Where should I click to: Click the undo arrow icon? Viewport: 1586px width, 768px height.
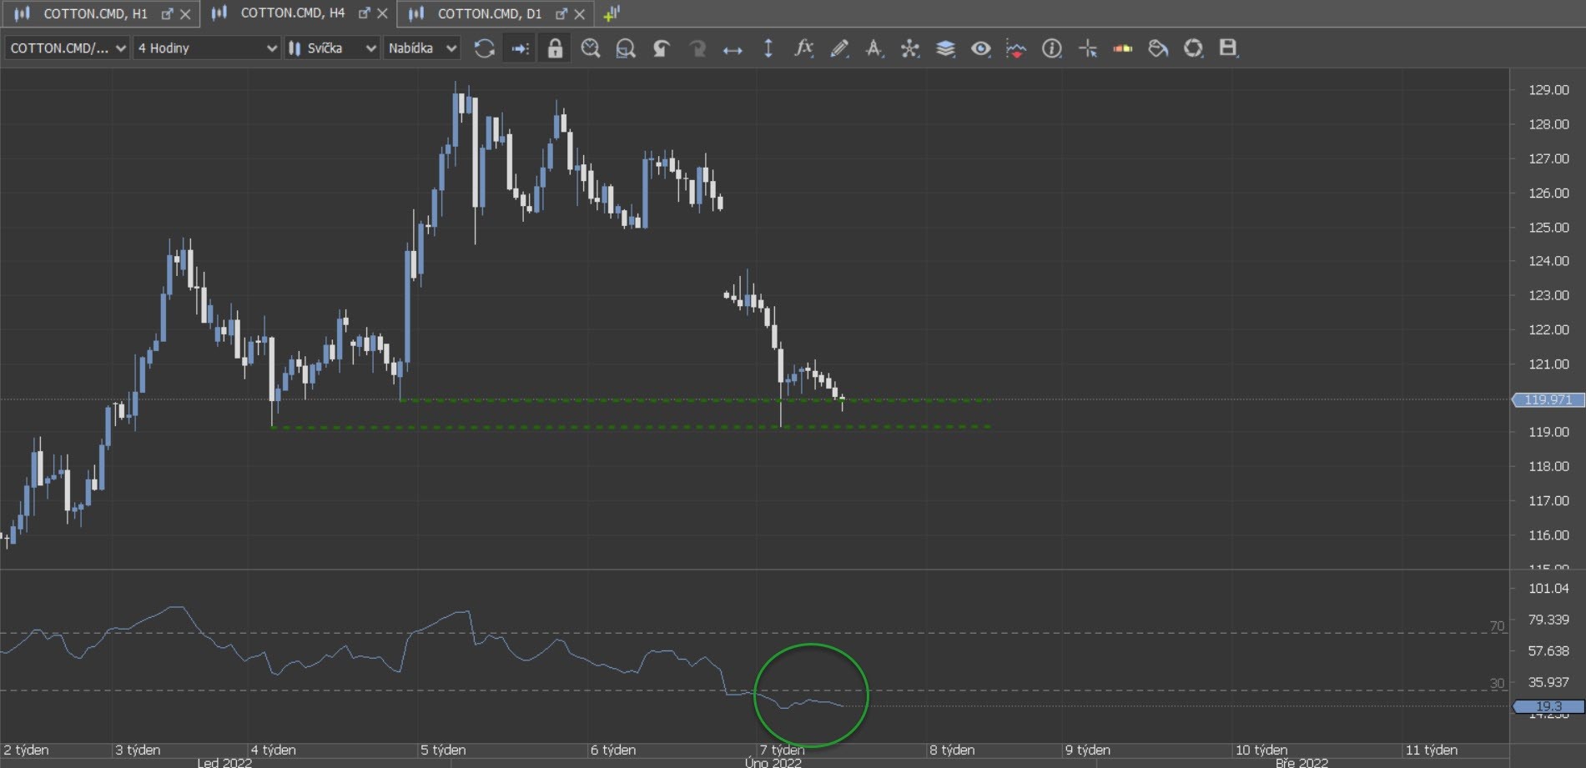[x=662, y=48]
